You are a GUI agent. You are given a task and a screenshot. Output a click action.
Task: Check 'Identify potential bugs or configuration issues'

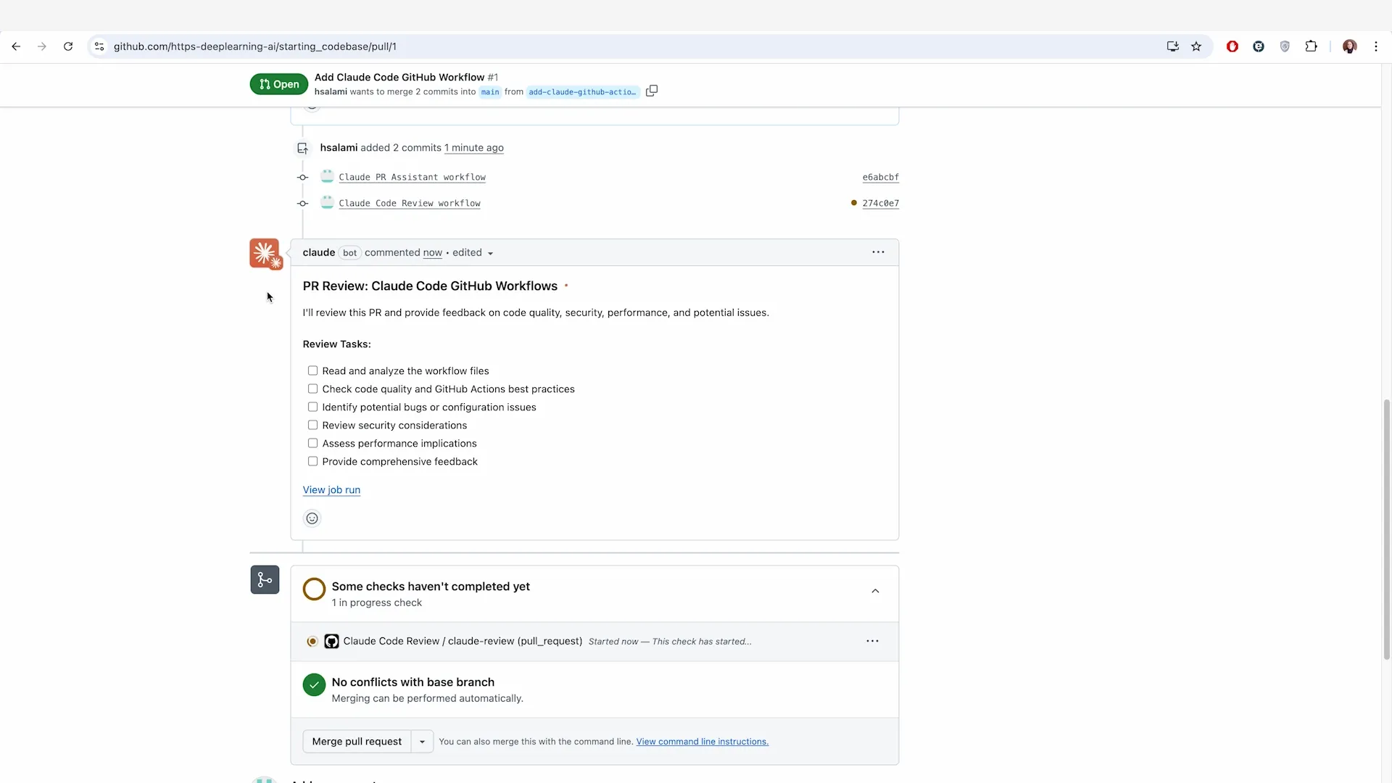coord(312,407)
